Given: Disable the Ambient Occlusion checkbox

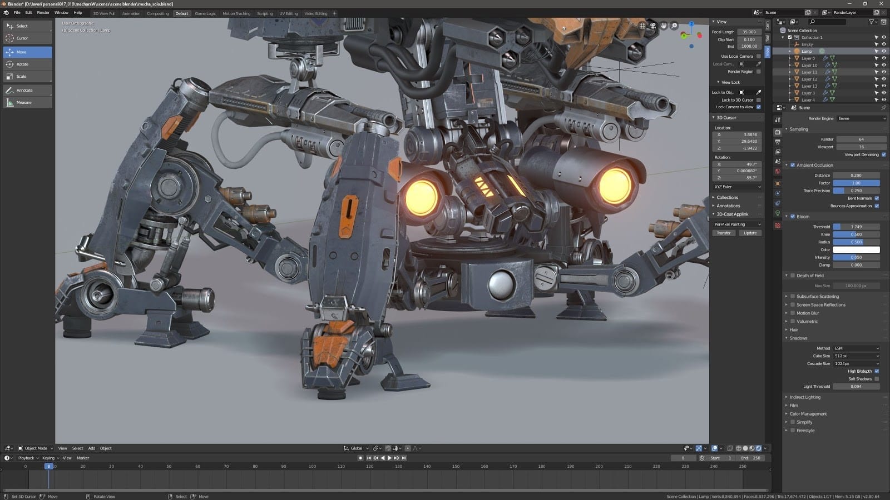Looking at the screenshot, I should [793, 165].
